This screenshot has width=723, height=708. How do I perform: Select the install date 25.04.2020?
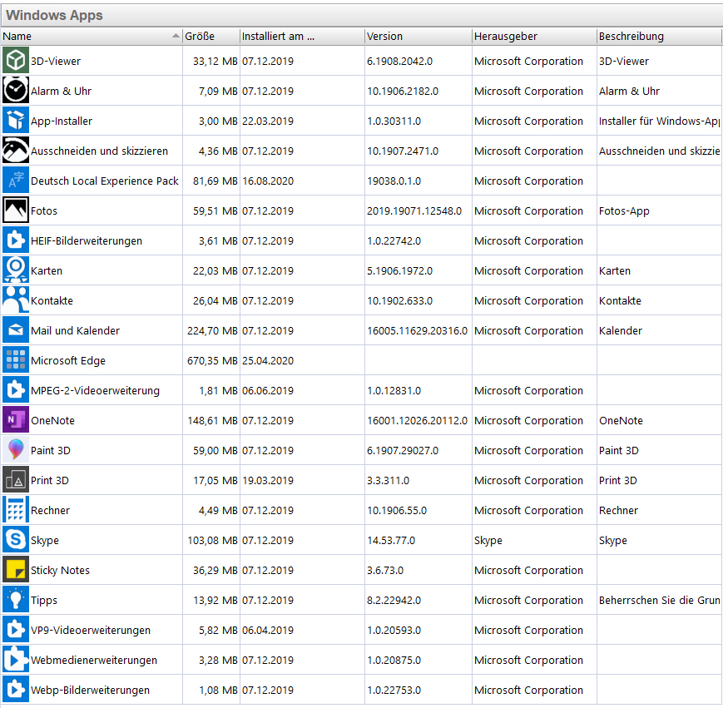point(268,361)
